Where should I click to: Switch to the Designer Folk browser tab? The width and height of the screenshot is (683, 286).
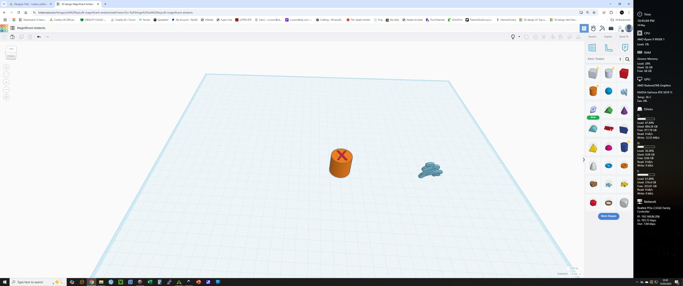click(30, 4)
